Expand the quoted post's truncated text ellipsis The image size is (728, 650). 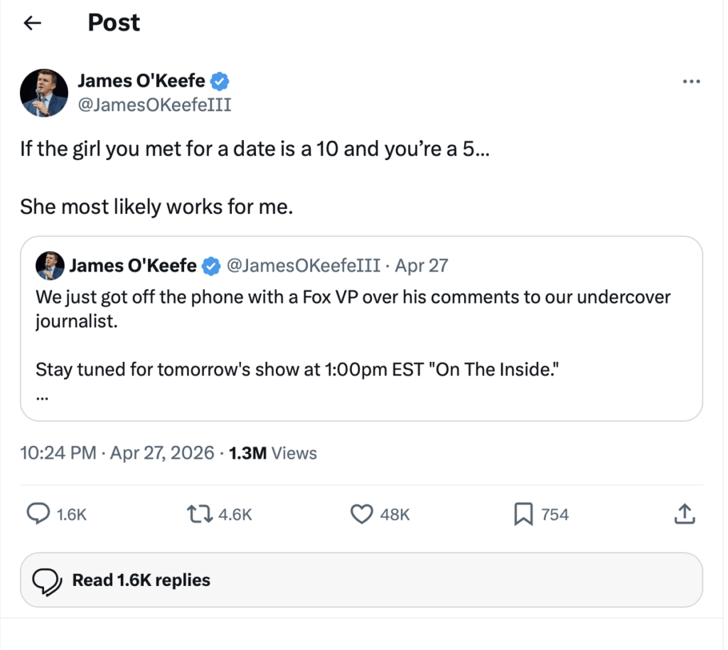point(42,398)
